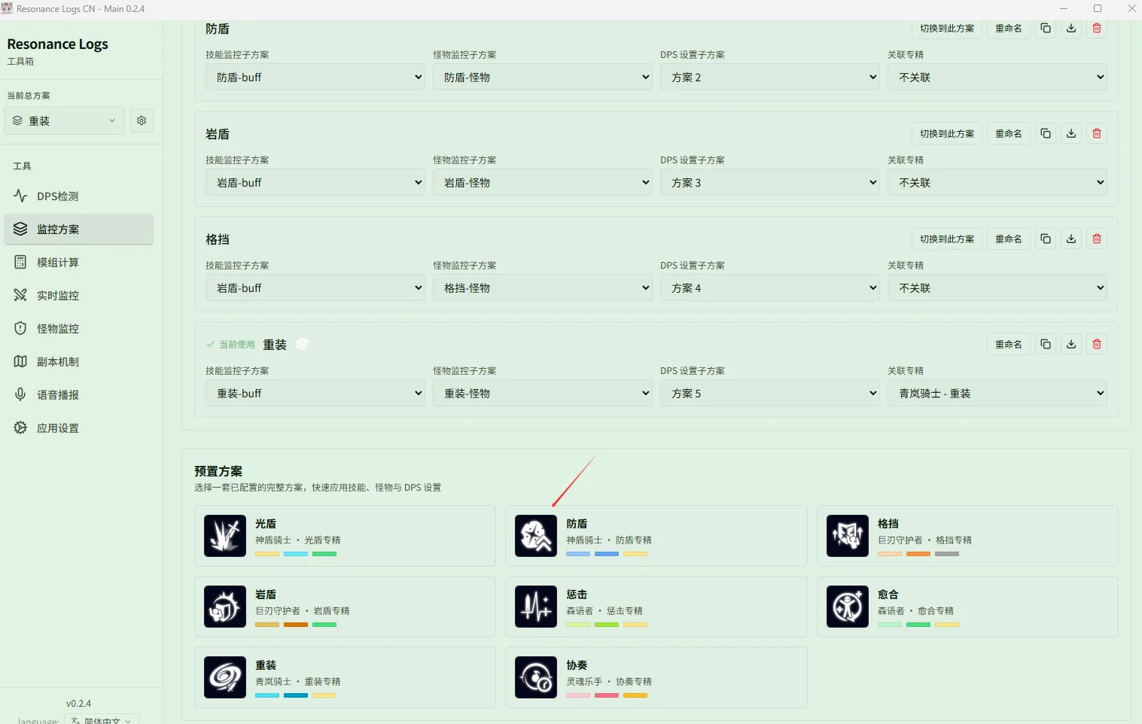Viewport: 1142px width, 724px height.
Task: Copy the 格挡 scheme
Action: point(1046,239)
